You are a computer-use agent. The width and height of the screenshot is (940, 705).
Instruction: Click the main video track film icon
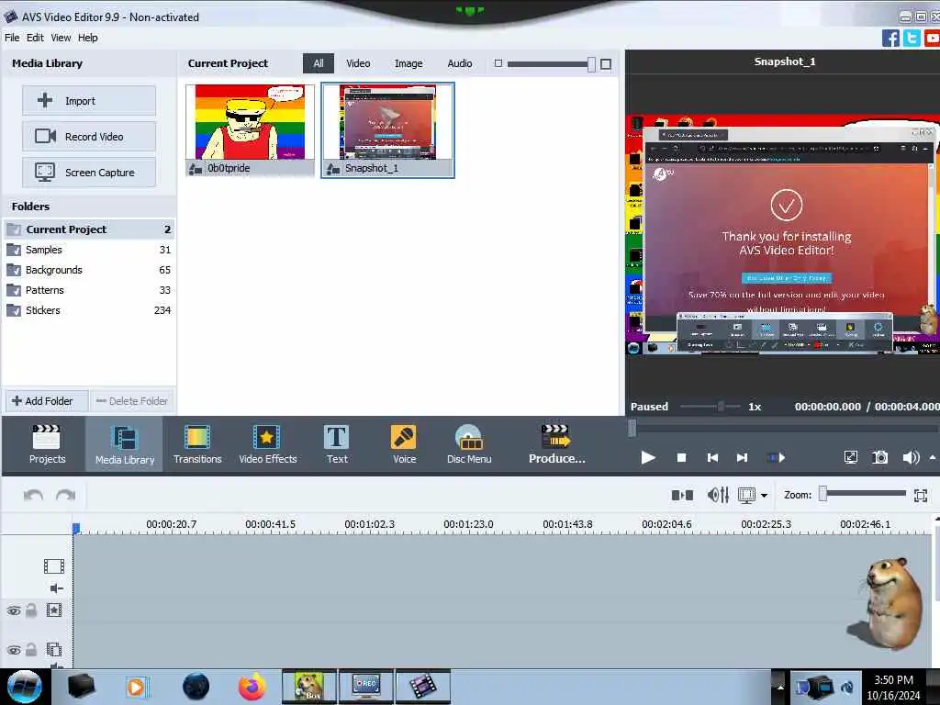(54, 565)
